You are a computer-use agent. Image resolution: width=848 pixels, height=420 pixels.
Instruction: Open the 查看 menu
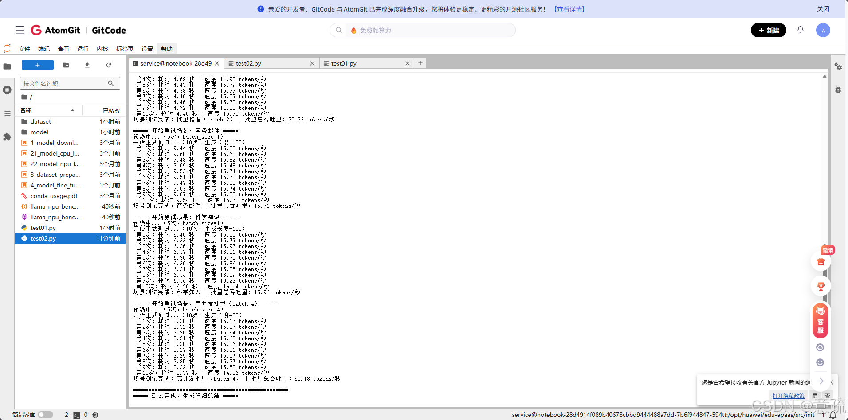63,49
